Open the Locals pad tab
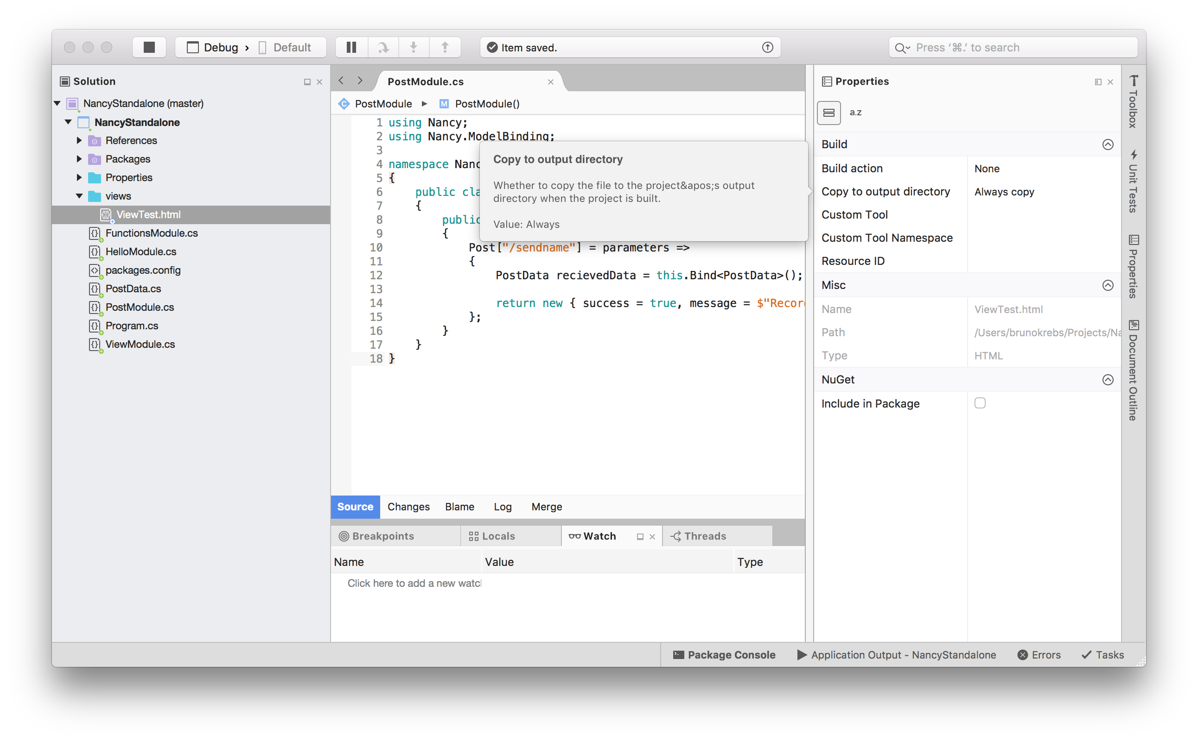Image resolution: width=1198 pixels, height=741 pixels. 511,536
